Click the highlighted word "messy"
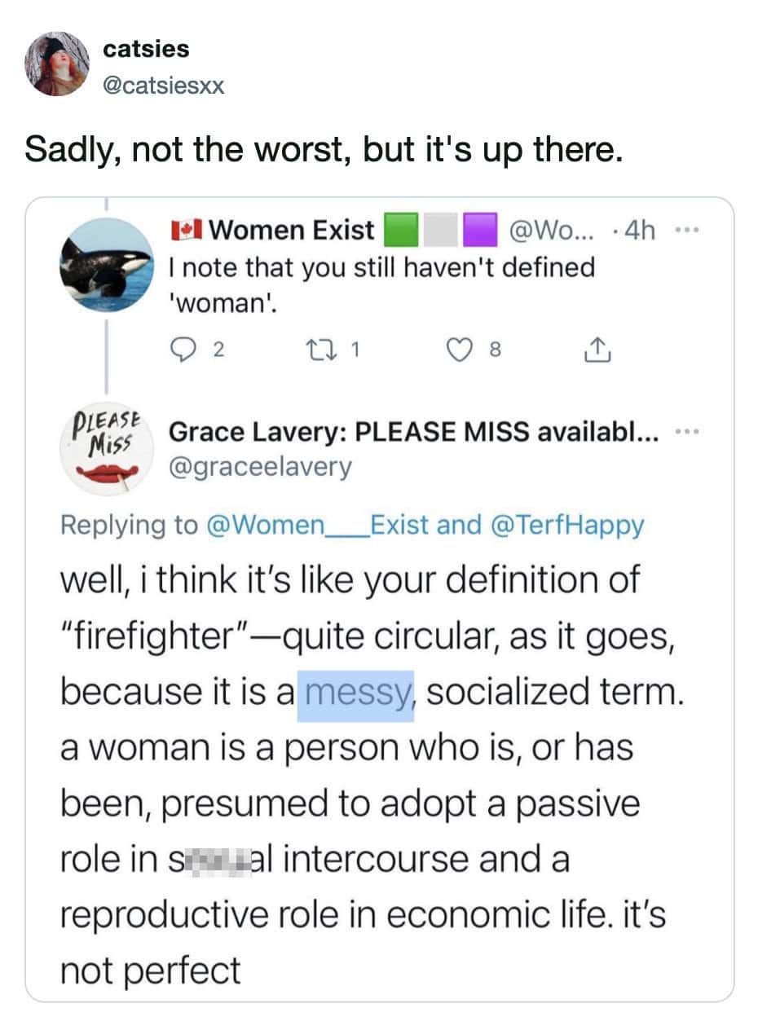This screenshot has width=758, height=1021. 356,693
